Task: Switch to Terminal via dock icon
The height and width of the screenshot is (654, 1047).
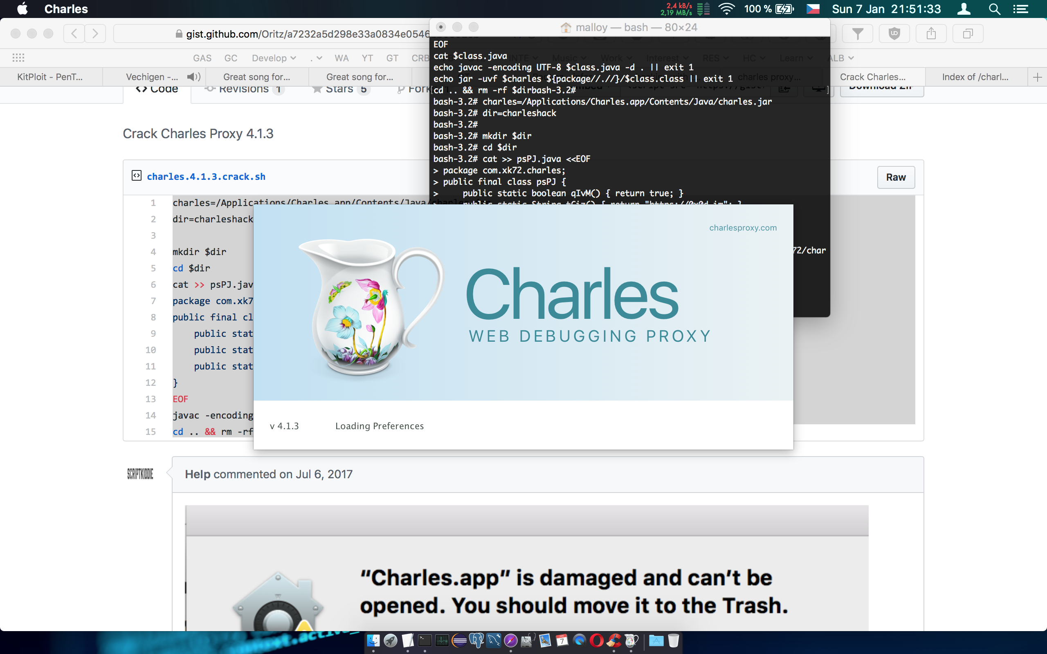Action: tap(425, 641)
